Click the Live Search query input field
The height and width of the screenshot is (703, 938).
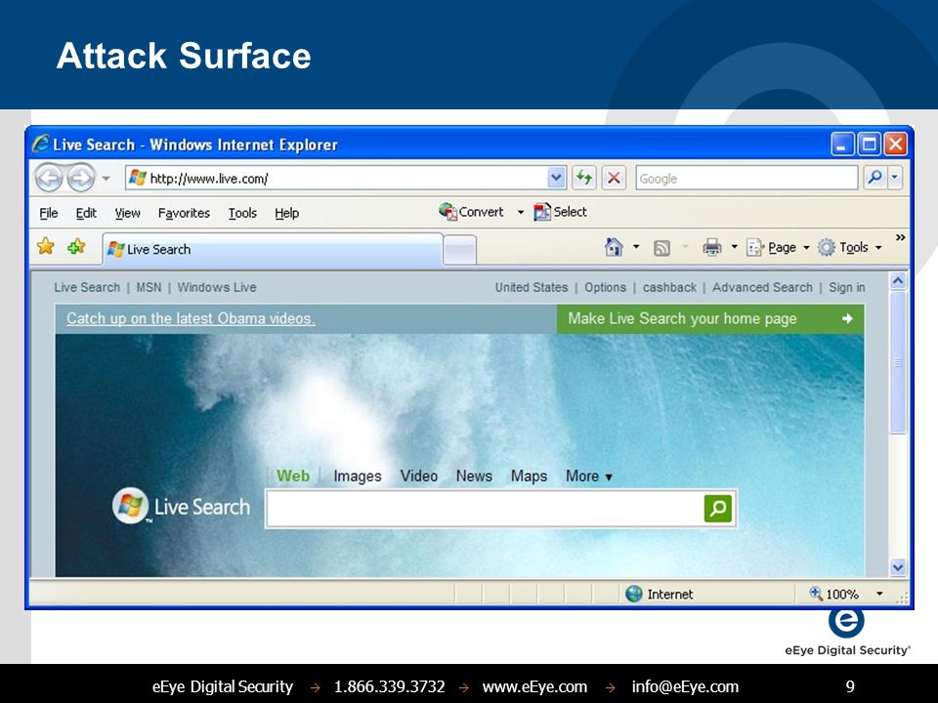point(485,508)
